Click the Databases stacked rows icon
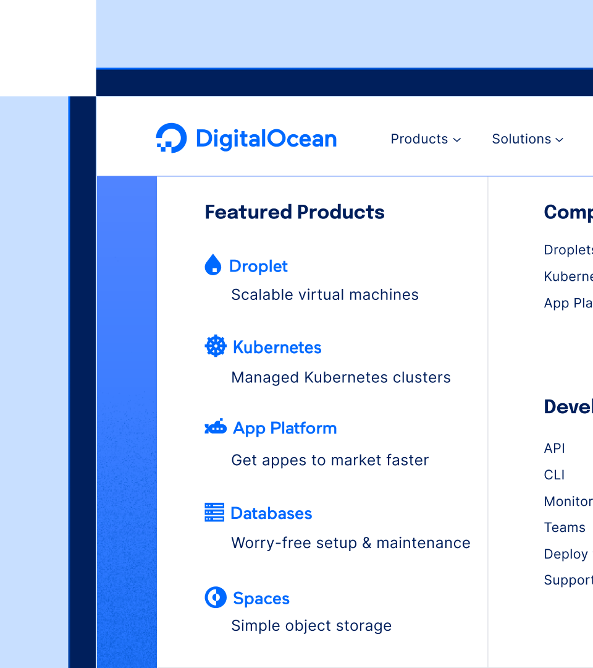This screenshot has width=593, height=668. point(214,512)
